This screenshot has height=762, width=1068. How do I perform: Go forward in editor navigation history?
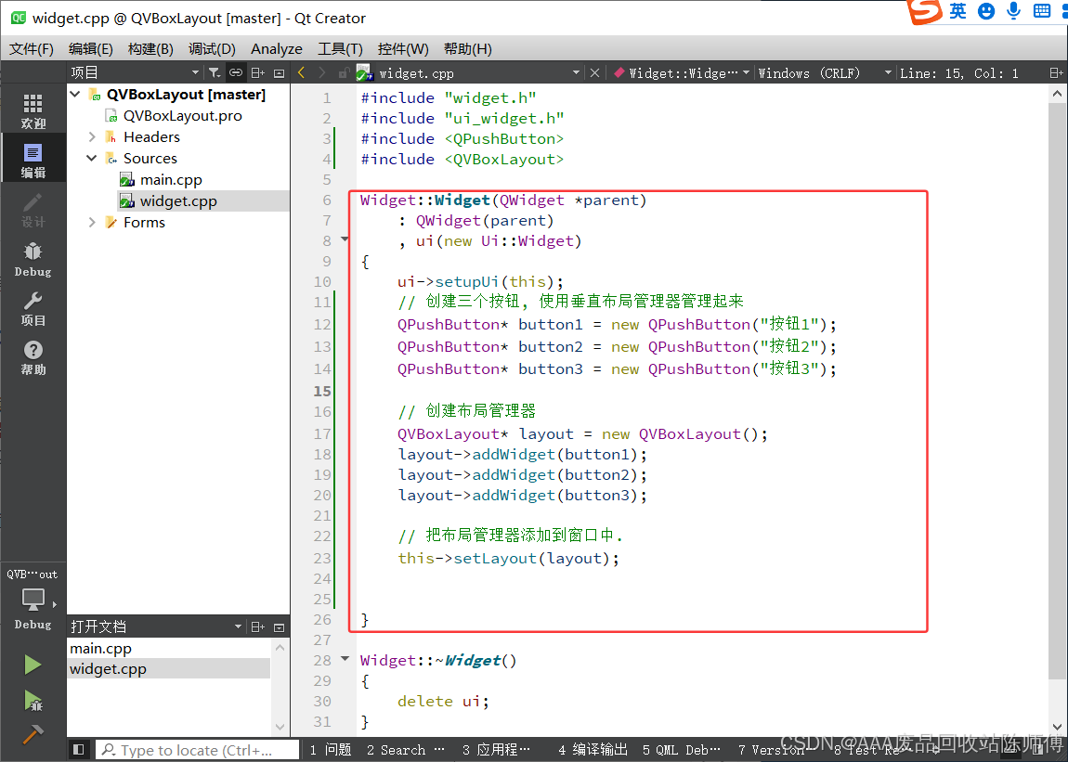[x=322, y=72]
